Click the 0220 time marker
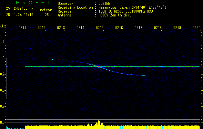This screenshot has width=203, height=129. click(x=197, y=28)
